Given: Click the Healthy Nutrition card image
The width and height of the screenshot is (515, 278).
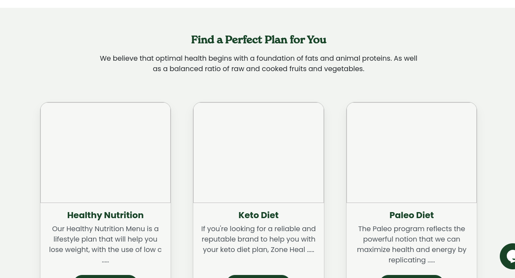Looking at the screenshot, I should [x=106, y=153].
